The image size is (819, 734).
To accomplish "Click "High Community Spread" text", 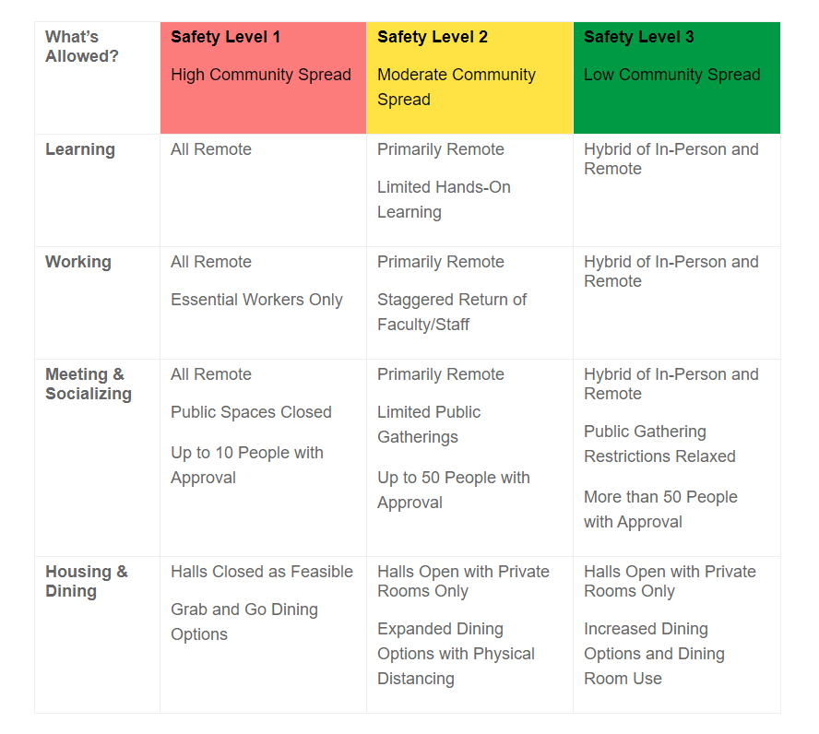I will coord(261,75).
